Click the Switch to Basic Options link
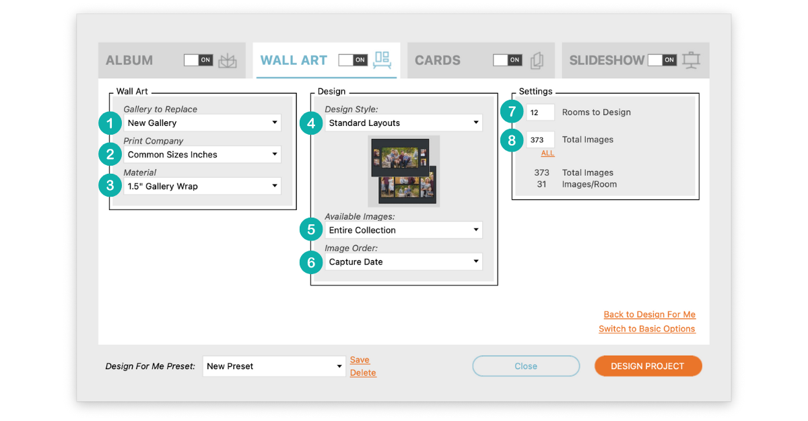The image size is (808, 421). click(x=647, y=329)
